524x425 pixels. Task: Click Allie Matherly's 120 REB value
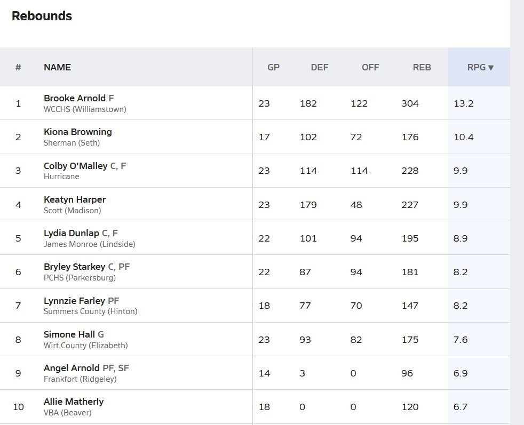(x=410, y=407)
